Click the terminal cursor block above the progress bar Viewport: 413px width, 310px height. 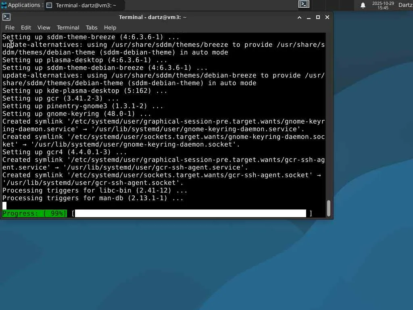(x=4, y=205)
